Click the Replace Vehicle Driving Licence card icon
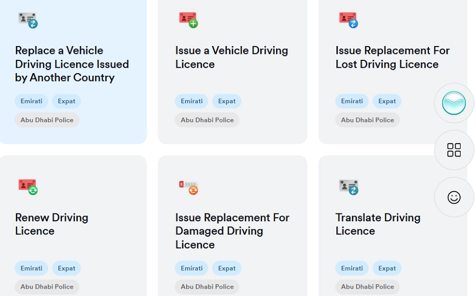The height and width of the screenshot is (296, 476). click(28, 20)
